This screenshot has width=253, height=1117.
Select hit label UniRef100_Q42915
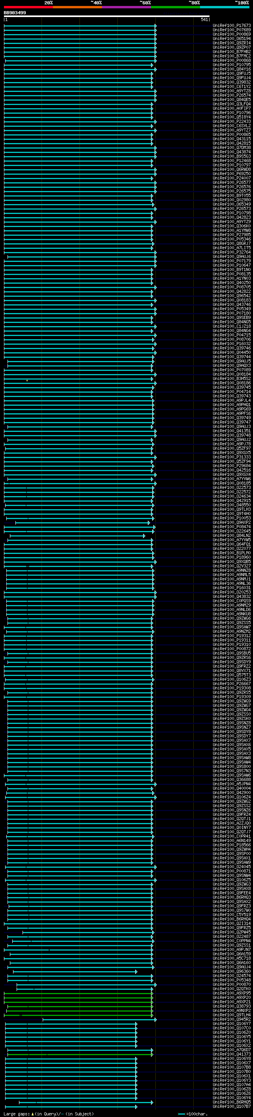tap(232, 500)
